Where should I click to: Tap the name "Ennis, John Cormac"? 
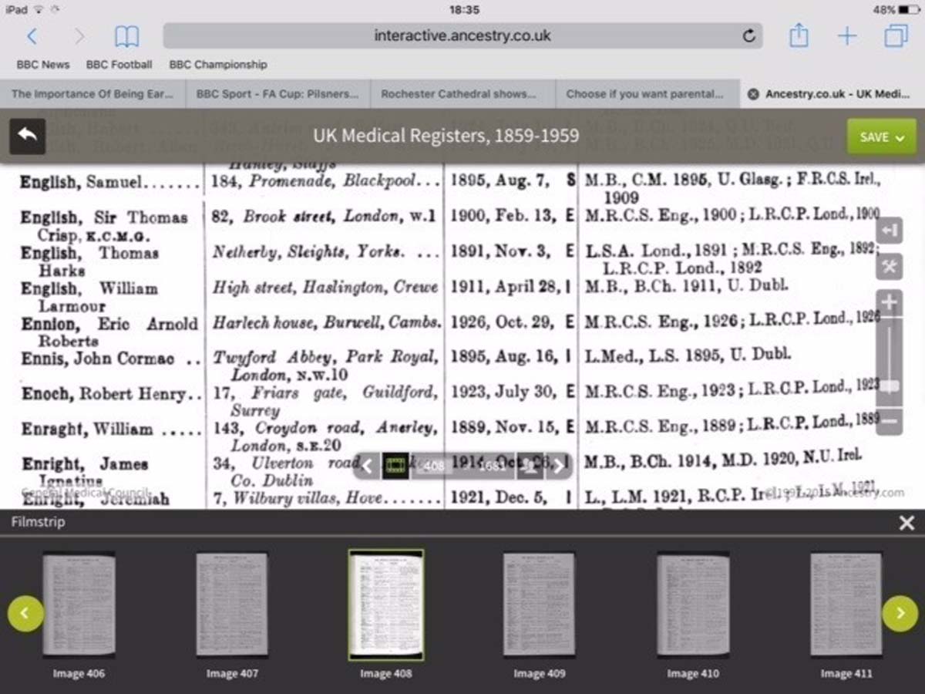coord(97,359)
